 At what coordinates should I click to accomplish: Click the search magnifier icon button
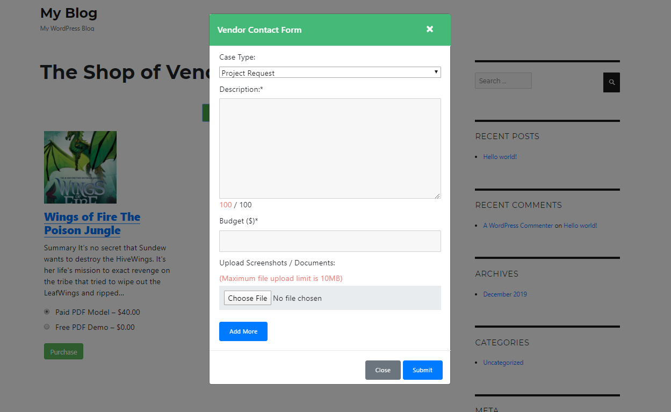pyautogui.click(x=611, y=82)
